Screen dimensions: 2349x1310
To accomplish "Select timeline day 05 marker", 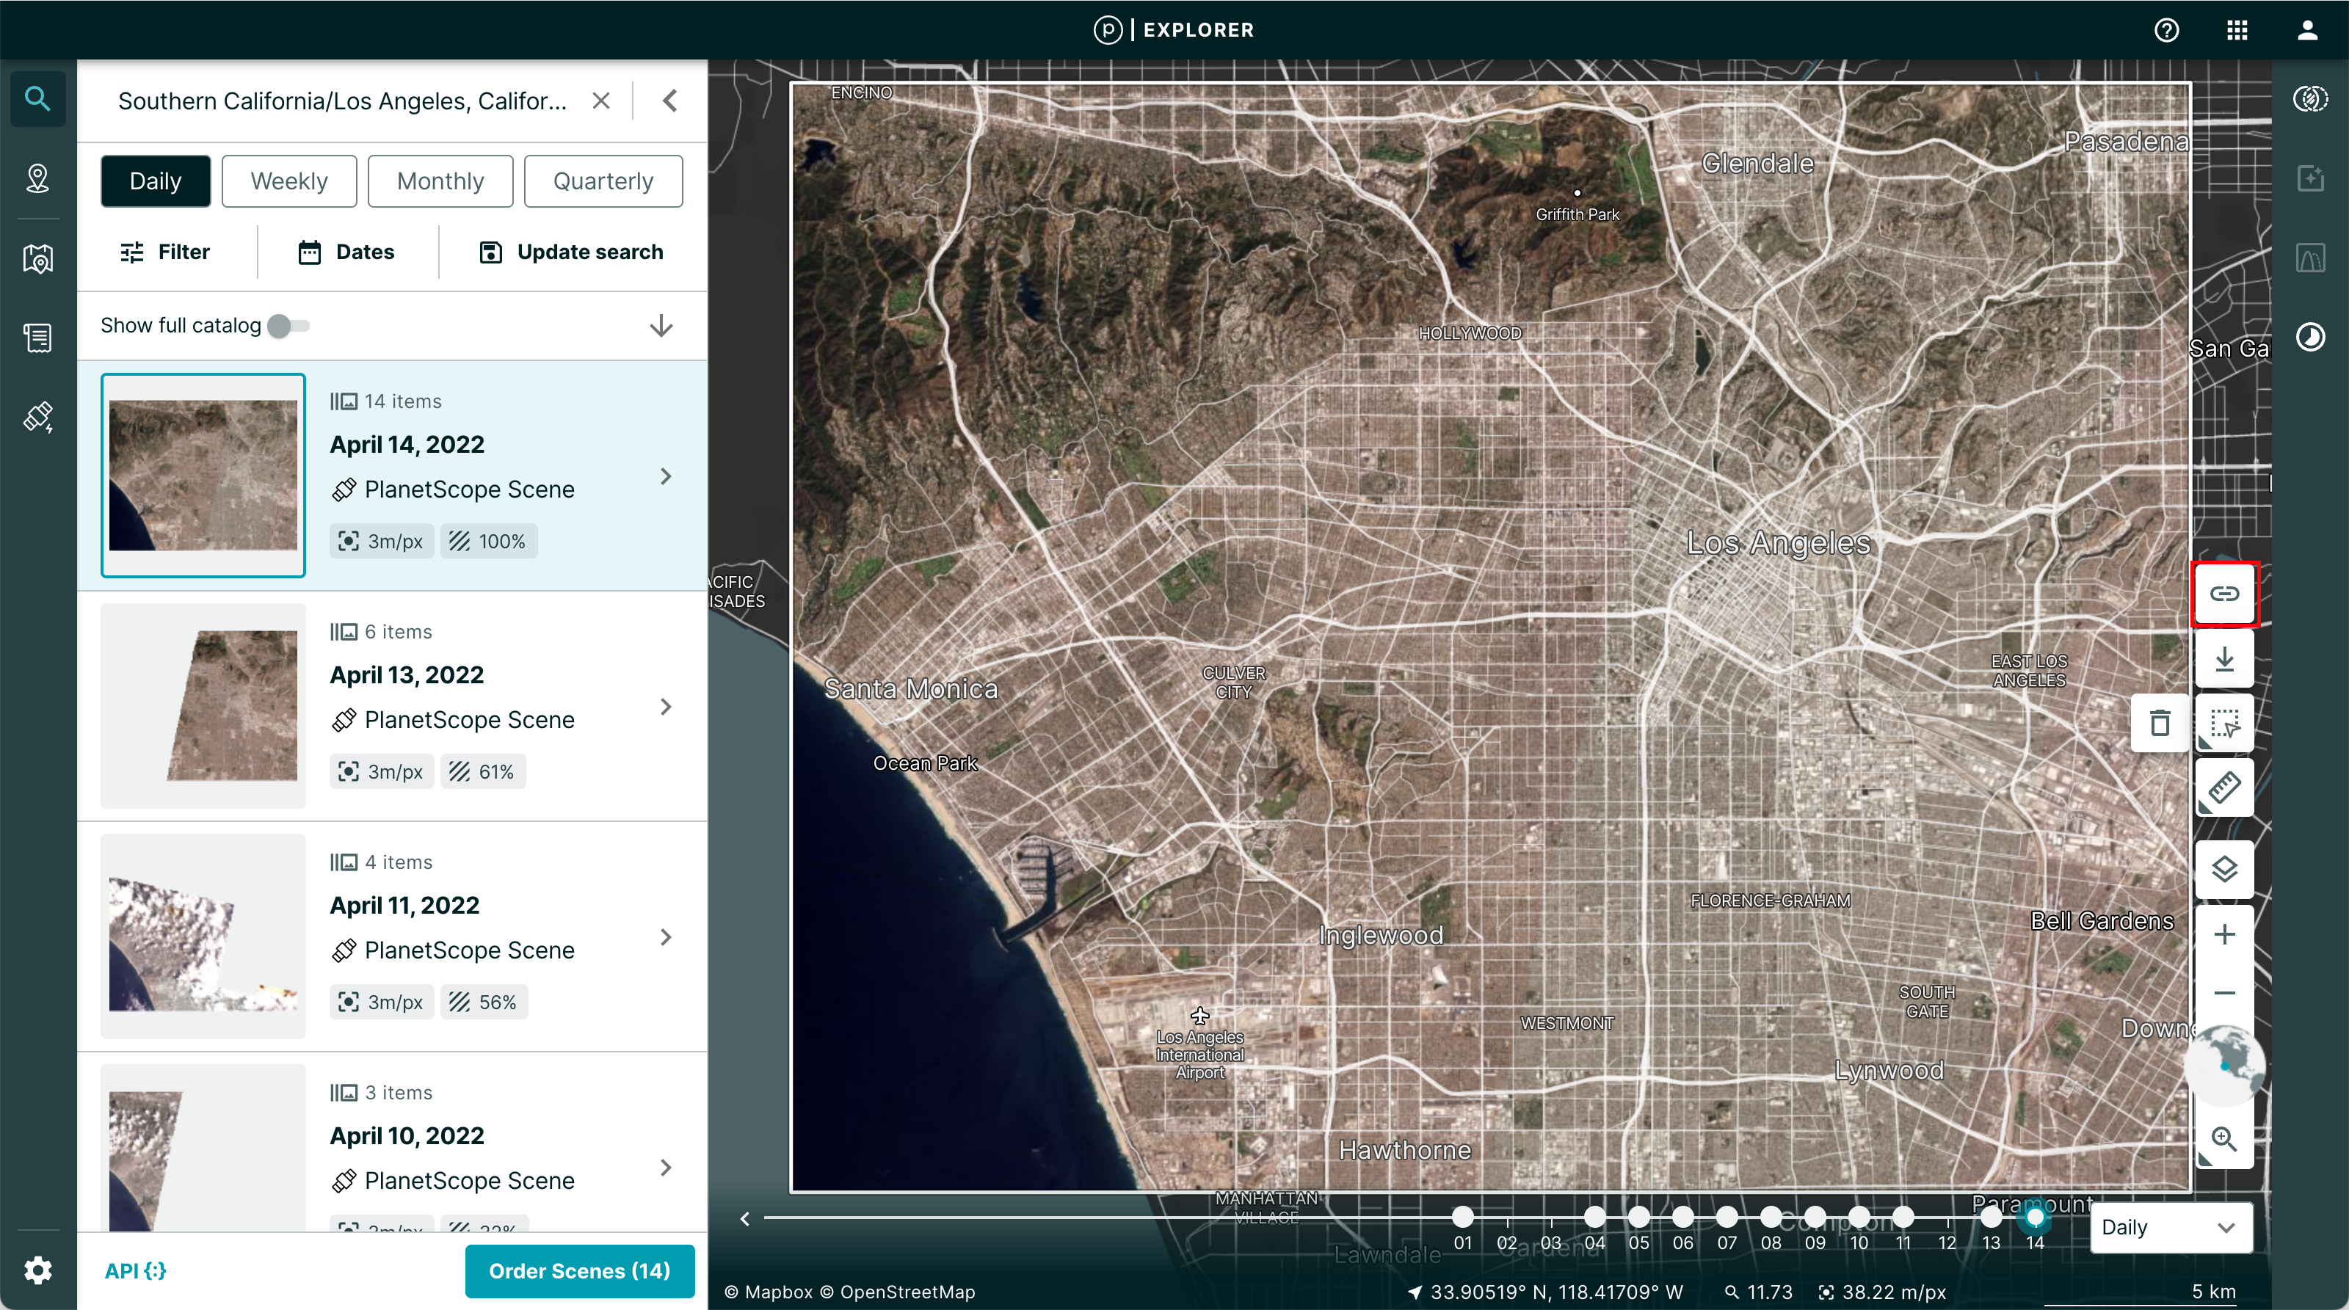I will click(x=1638, y=1217).
